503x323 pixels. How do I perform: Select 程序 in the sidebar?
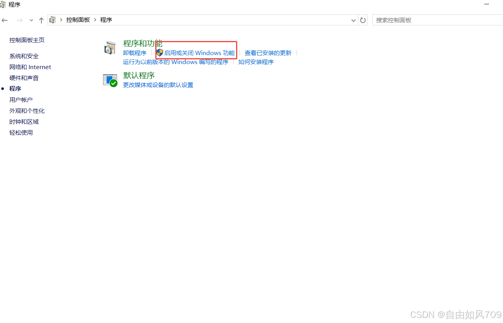(15, 89)
